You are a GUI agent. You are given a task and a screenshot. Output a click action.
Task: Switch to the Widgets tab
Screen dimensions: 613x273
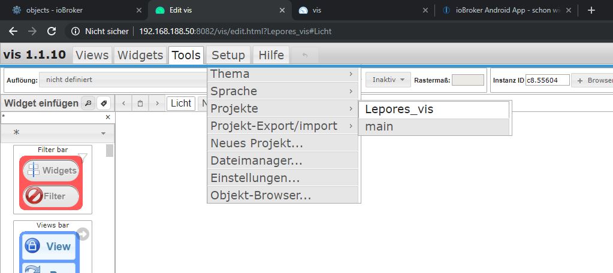point(140,55)
